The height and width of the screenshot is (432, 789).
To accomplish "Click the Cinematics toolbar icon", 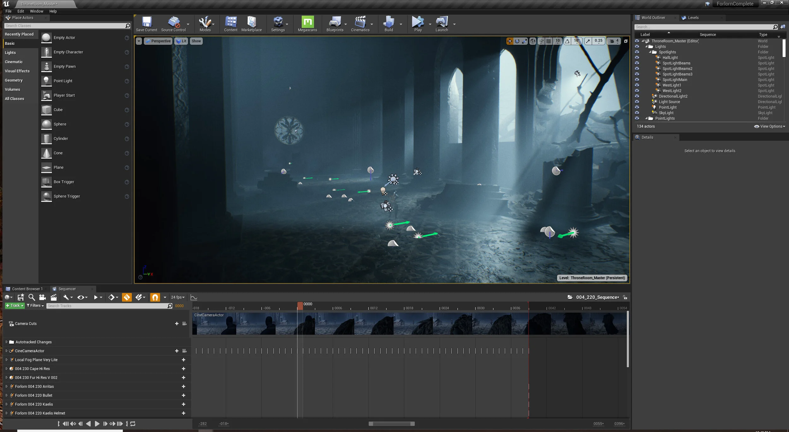I will pos(360,24).
